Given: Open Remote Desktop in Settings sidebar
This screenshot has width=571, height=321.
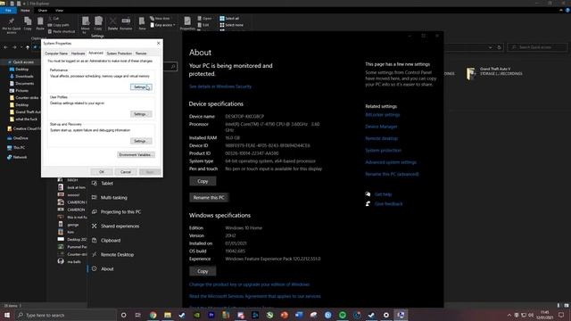Looking at the screenshot, I should tap(113, 255).
